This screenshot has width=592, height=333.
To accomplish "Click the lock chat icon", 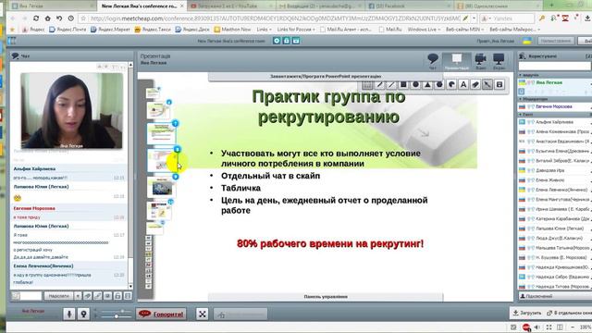I will pyautogui.click(x=117, y=296).
